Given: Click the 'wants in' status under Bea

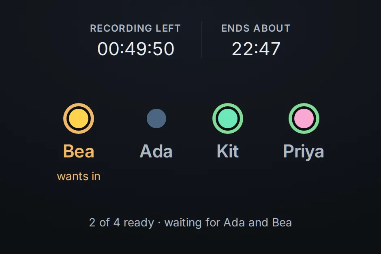Looking at the screenshot, I should pos(79,177).
